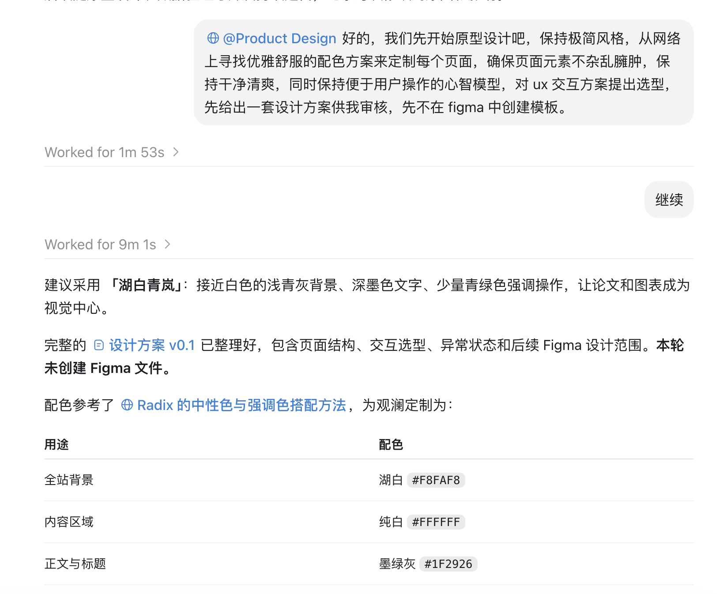Click the 全站背景 table cell
Image resolution: width=723 pixels, height=594 pixels.
click(69, 480)
